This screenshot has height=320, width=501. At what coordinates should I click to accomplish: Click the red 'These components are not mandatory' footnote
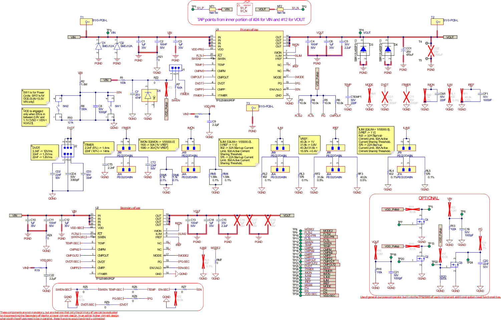59,316
